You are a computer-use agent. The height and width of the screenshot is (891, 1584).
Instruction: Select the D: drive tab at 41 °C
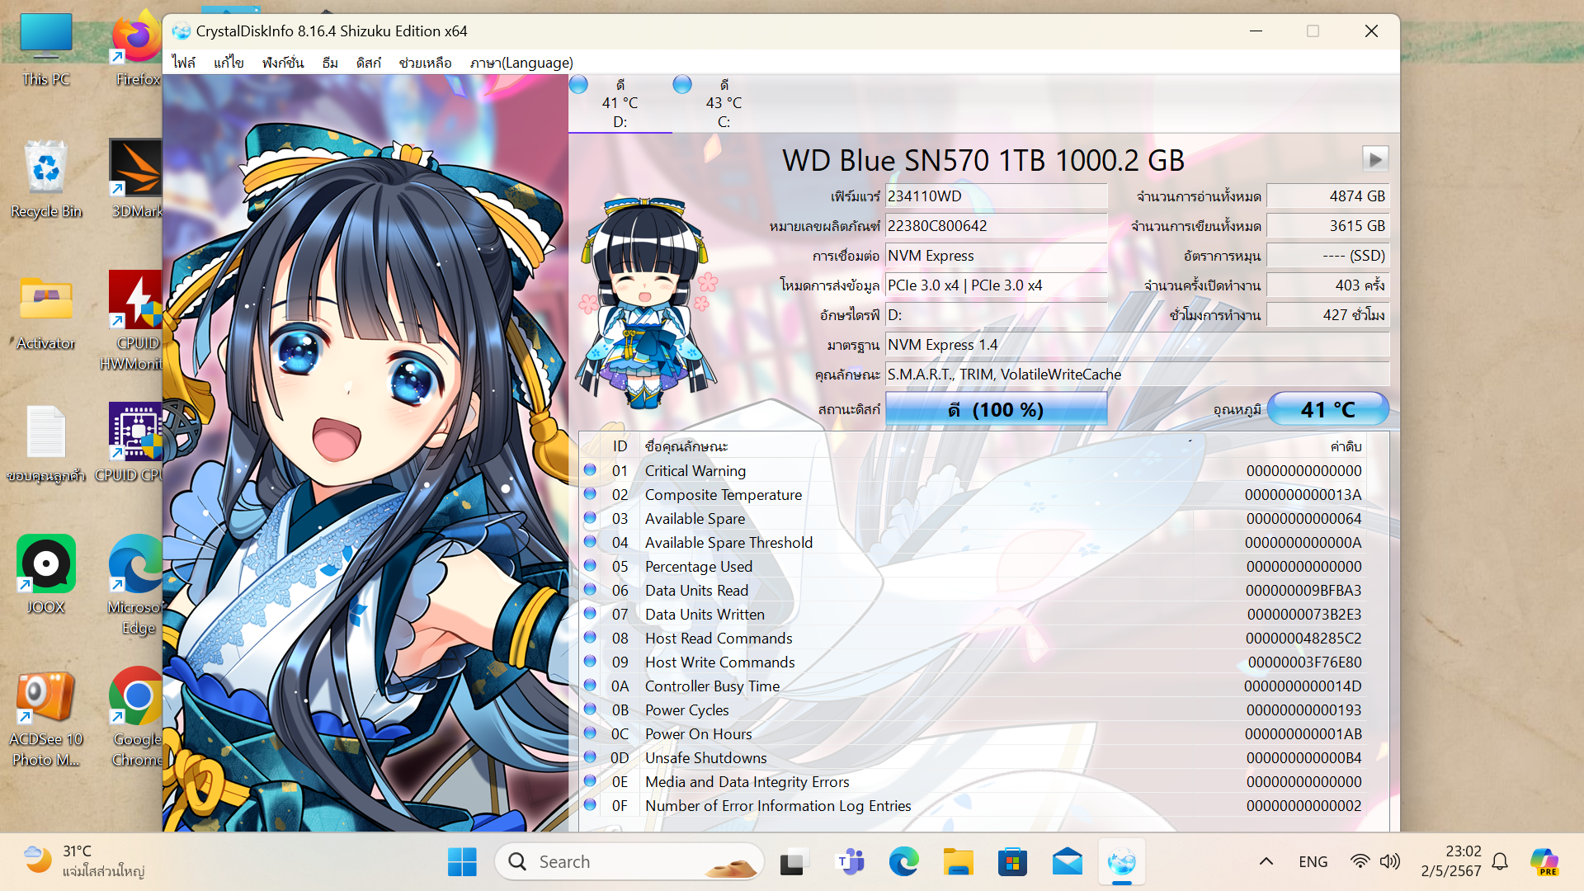pos(620,104)
